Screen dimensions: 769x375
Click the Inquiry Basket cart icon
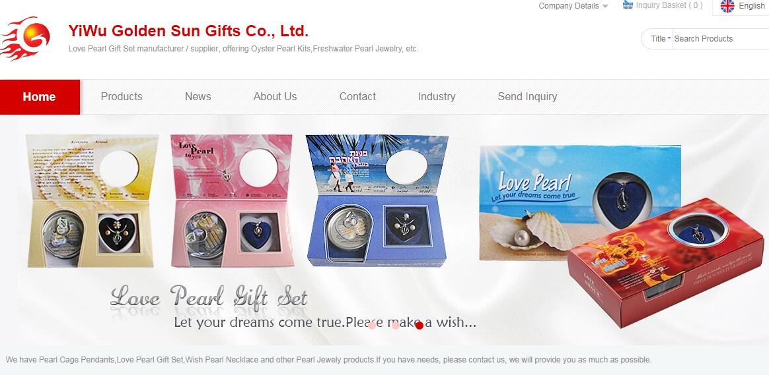coord(628,5)
